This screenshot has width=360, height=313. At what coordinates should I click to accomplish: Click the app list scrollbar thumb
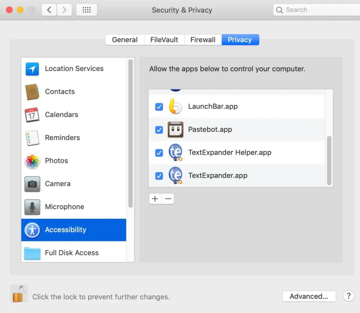click(329, 161)
